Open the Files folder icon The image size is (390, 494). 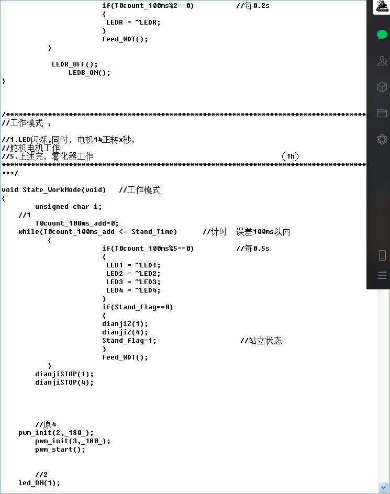pos(382,113)
